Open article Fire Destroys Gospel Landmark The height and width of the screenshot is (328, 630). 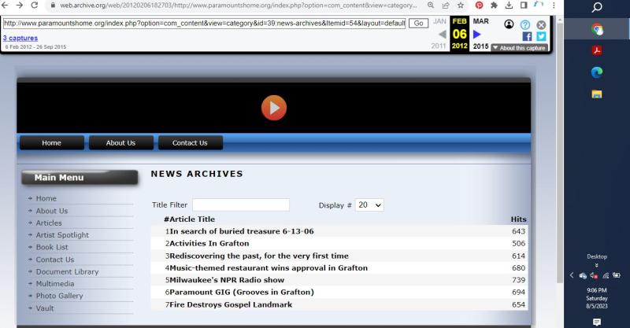pyautogui.click(x=231, y=304)
